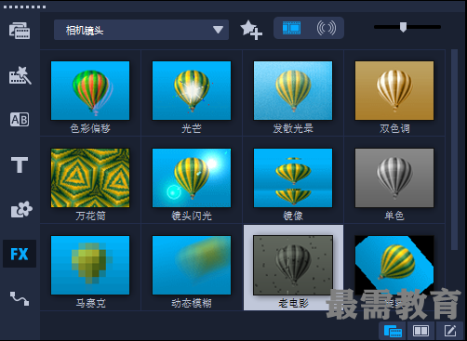This screenshot has height=341, width=467.
Task: Click the 万花筒 label text
Action: tap(90, 216)
